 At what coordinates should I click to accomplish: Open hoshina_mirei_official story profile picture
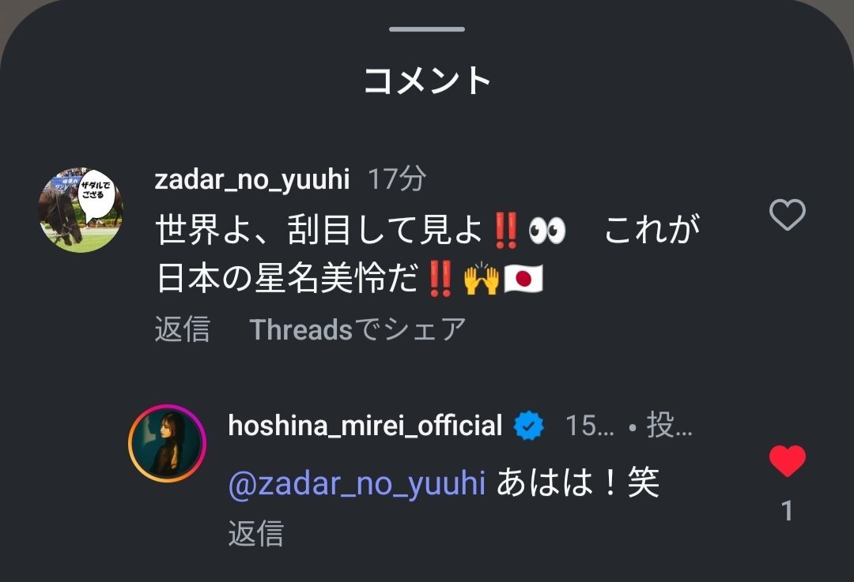click(167, 443)
